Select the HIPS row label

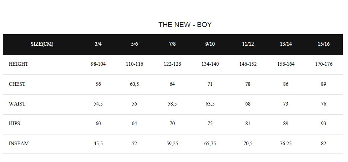point(15,124)
